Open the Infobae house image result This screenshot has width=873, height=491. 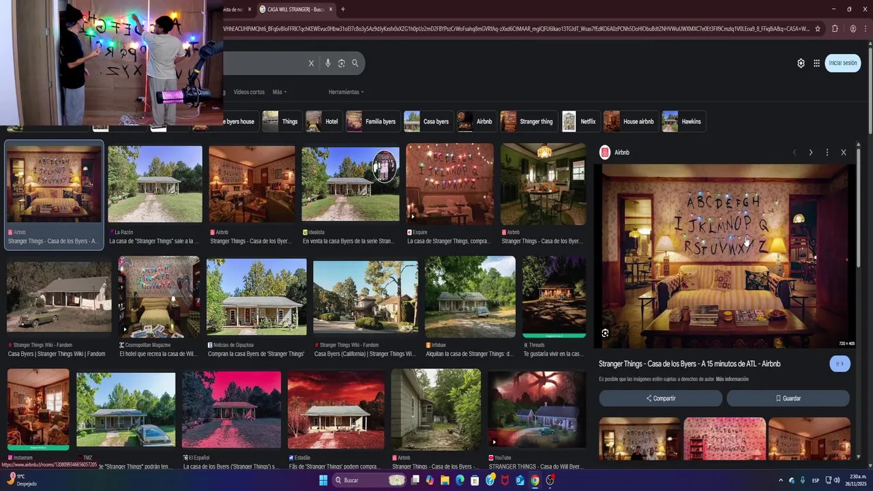pos(470,297)
